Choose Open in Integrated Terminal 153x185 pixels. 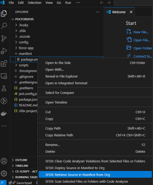[95, 83]
